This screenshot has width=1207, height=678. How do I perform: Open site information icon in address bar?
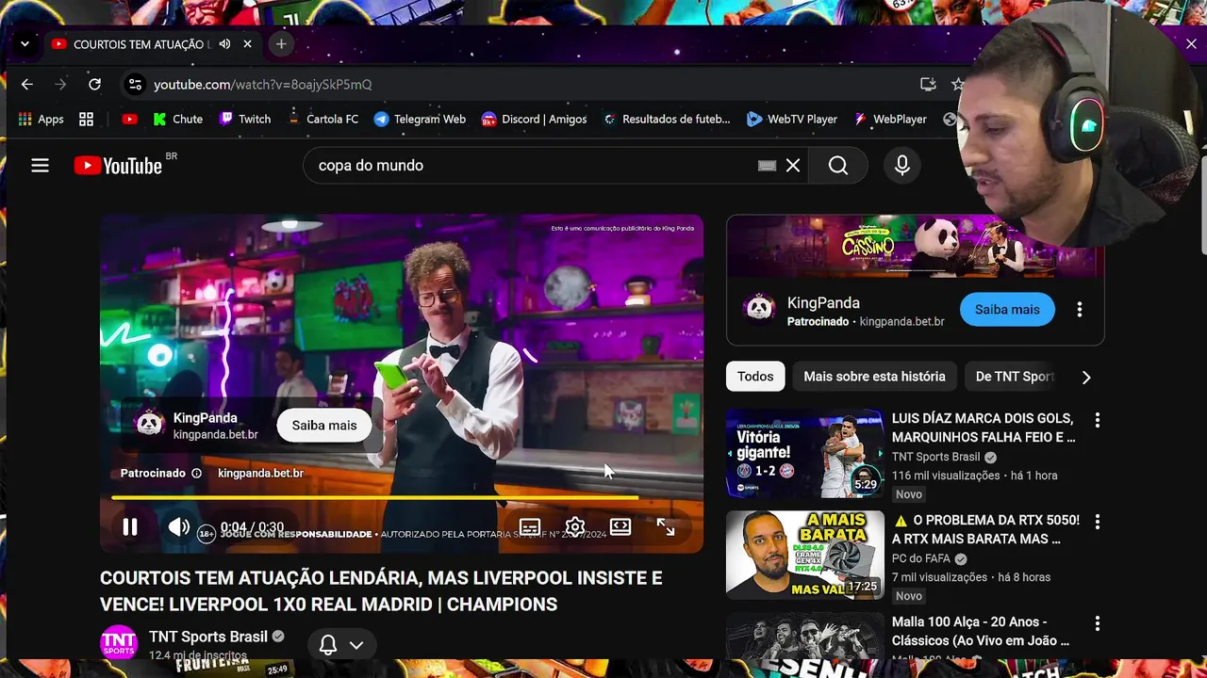click(135, 85)
